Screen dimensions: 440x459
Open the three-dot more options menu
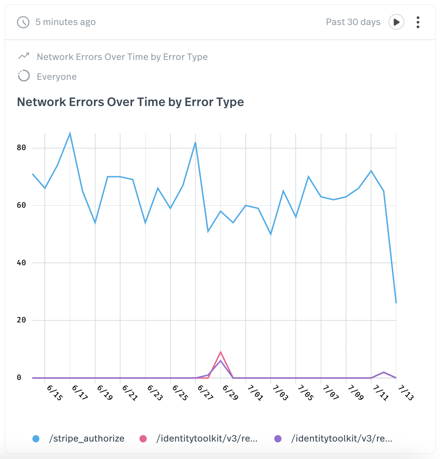pos(418,22)
